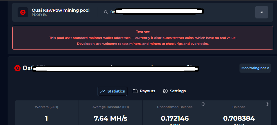Switch to the Payouts tab
The image size is (277, 125).
(144, 91)
